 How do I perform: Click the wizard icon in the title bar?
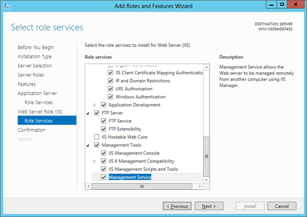point(7,6)
